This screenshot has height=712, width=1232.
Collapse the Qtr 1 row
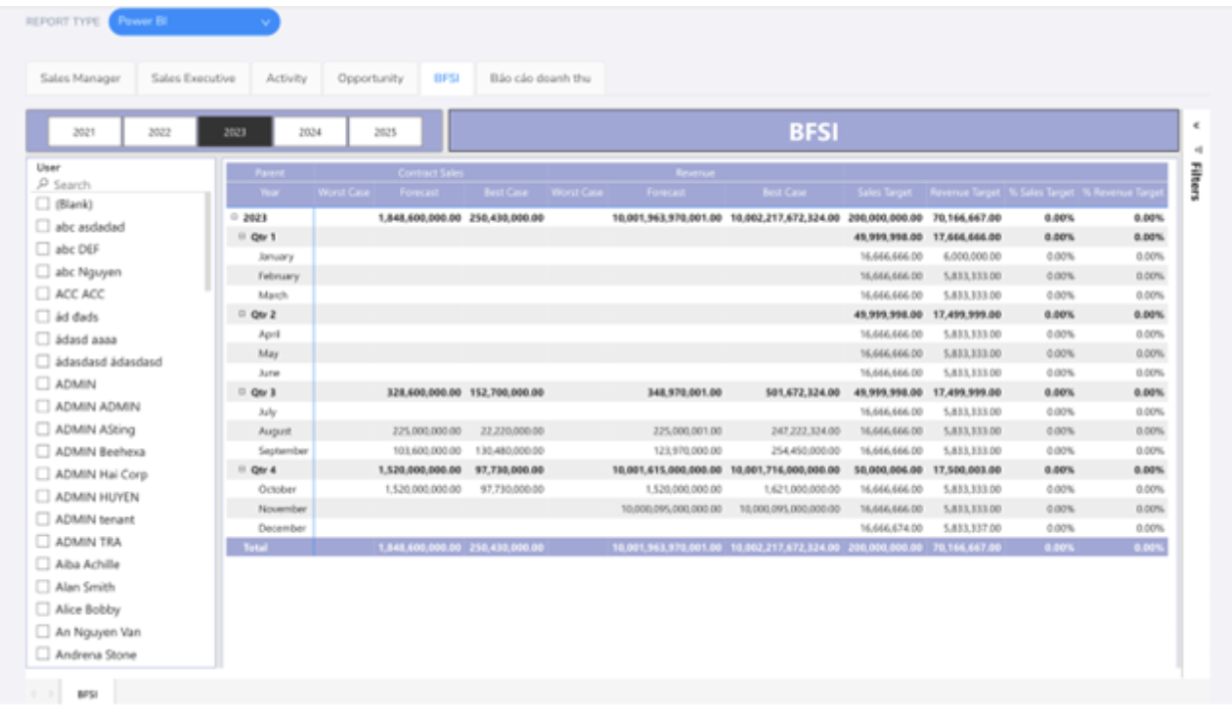242,237
